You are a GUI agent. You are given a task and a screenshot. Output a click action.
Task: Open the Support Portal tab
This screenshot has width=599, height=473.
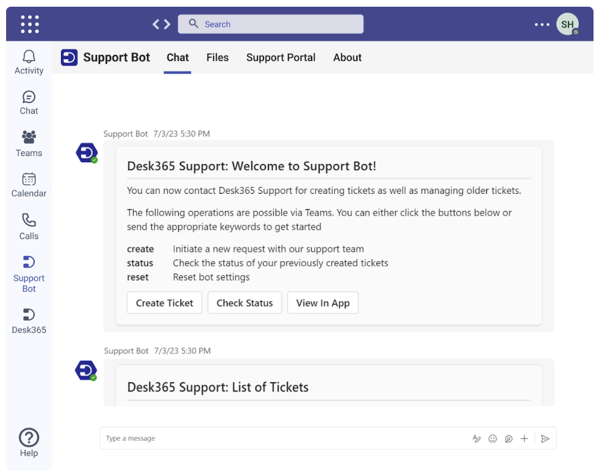281,57
